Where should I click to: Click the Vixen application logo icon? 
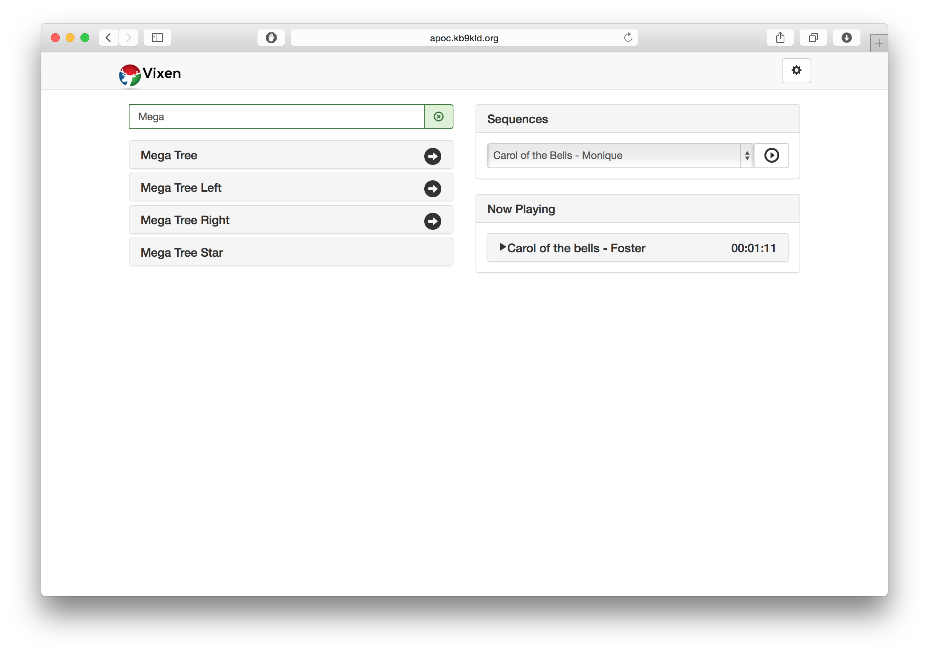tap(128, 73)
